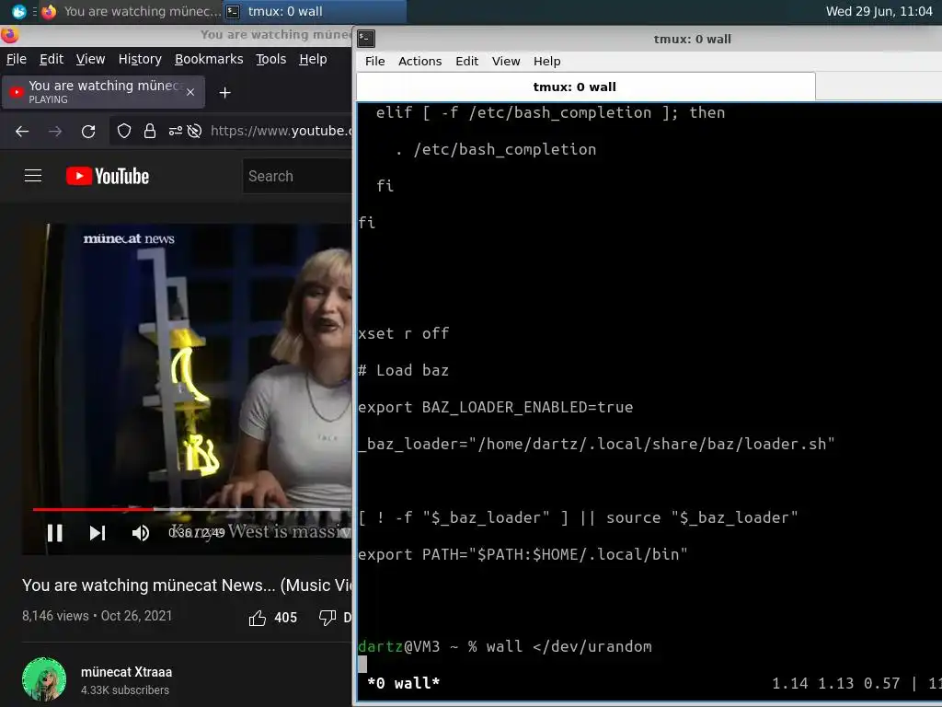942x707 pixels.
Task: Skip to the next YouTube video
Action: point(98,533)
